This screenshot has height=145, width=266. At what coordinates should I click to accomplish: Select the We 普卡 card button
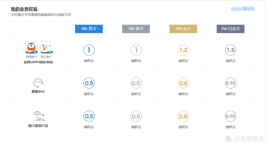tap(89, 29)
